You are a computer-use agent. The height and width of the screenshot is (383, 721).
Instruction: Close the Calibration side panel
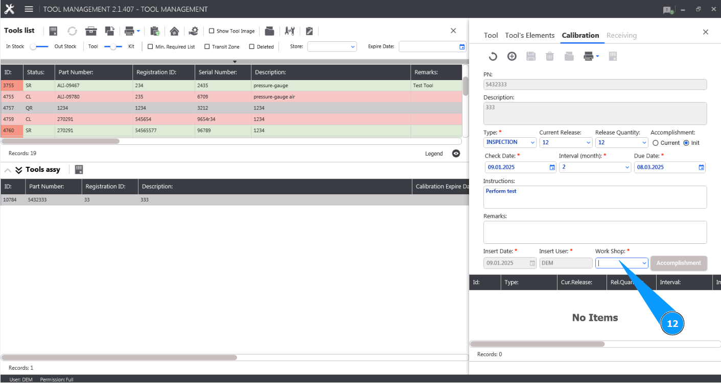[706, 32]
